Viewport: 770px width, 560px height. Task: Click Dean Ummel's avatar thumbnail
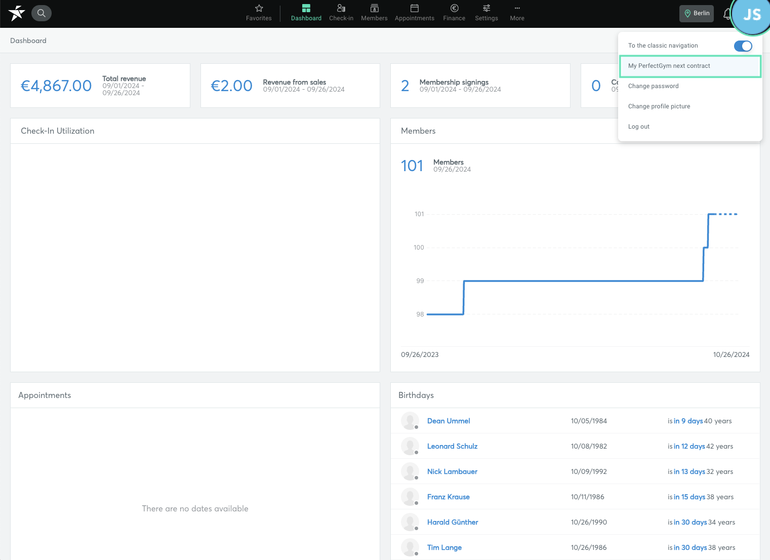(x=410, y=421)
